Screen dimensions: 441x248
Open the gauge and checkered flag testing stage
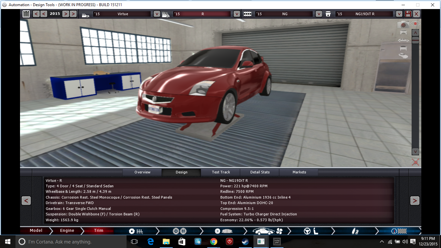(399, 231)
